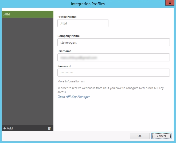The width and height of the screenshot is (176, 143).
Task: Click the webhooks NetCrunch API Key note
Action: (x=111, y=90)
